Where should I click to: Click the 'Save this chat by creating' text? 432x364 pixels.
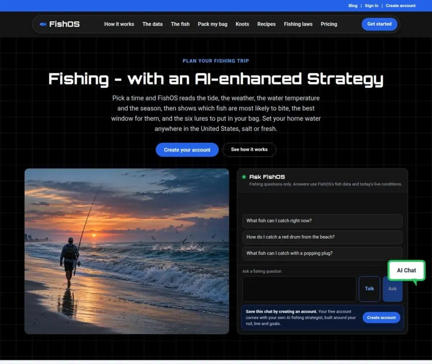(x=281, y=311)
